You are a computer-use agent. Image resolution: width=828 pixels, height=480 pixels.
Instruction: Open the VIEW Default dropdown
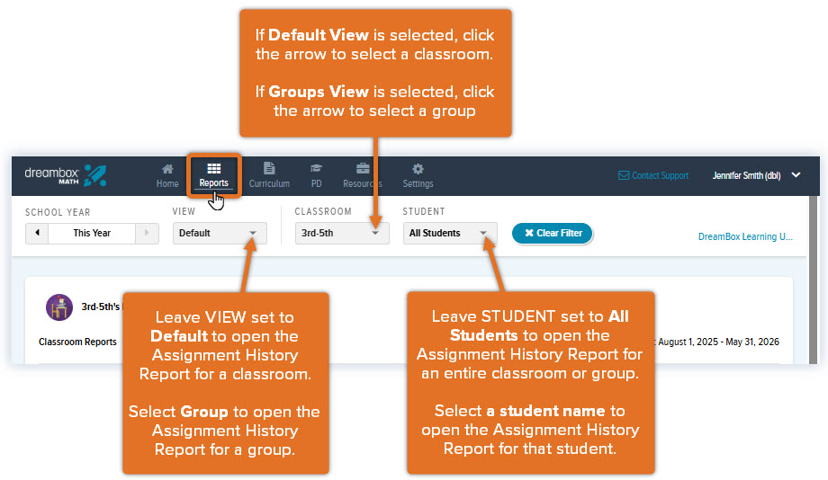point(220,233)
